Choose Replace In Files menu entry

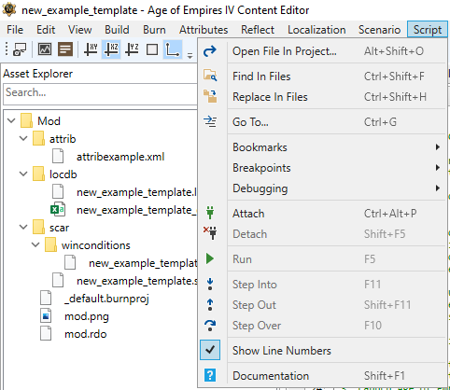point(322,97)
